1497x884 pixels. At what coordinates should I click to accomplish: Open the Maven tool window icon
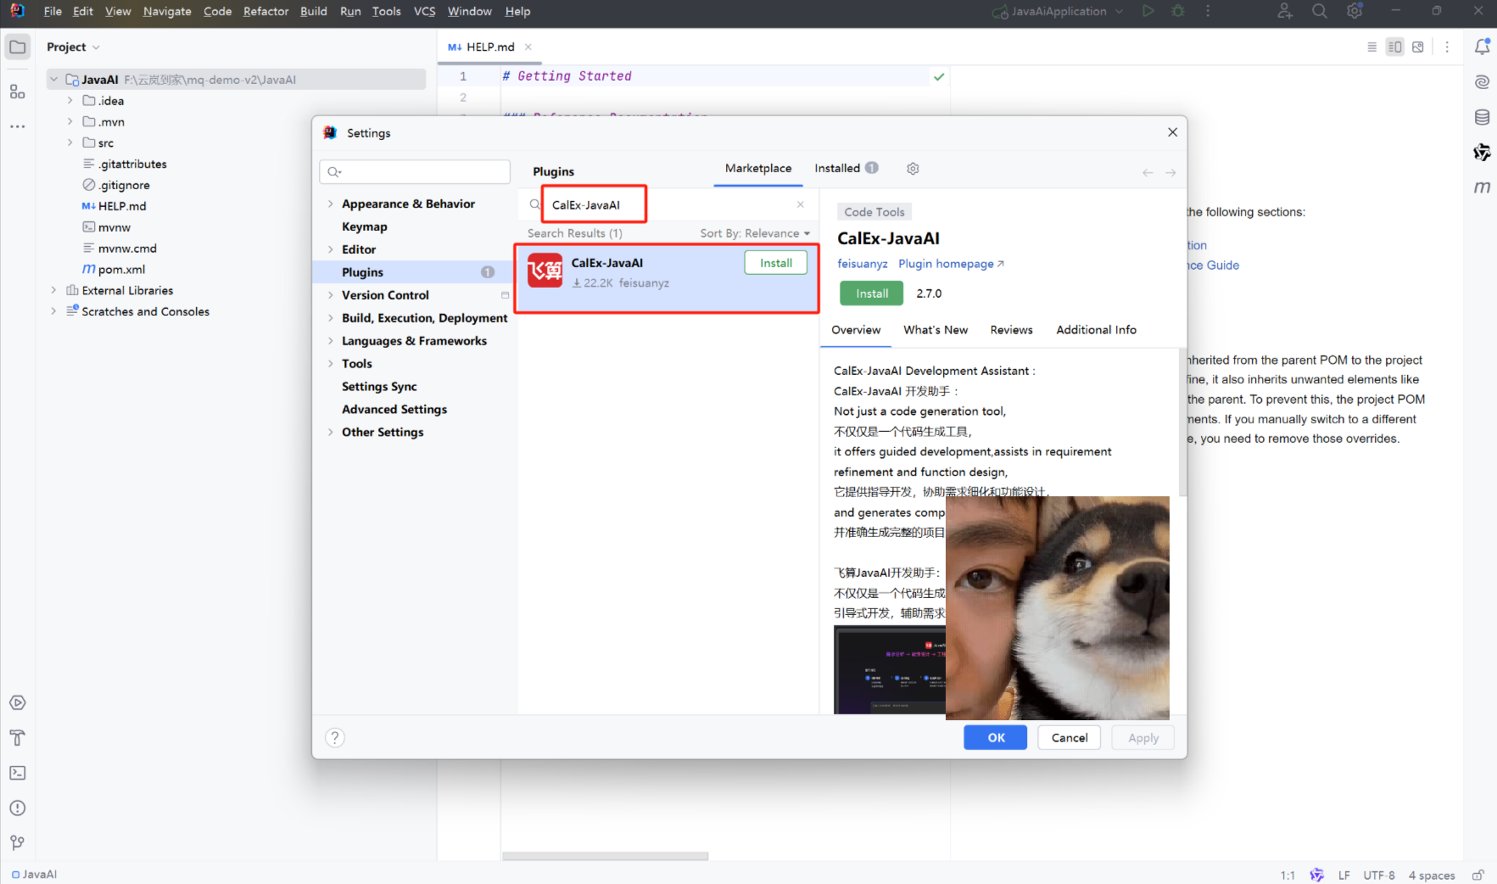click(1482, 187)
